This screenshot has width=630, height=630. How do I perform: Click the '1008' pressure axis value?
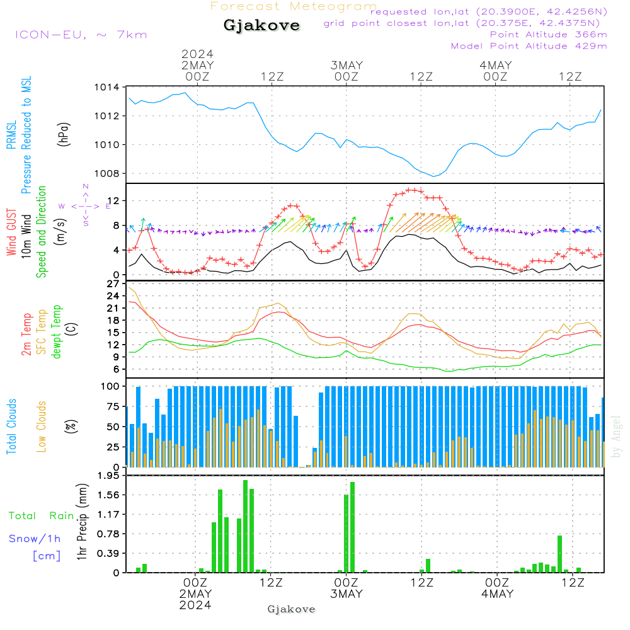click(107, 174)
